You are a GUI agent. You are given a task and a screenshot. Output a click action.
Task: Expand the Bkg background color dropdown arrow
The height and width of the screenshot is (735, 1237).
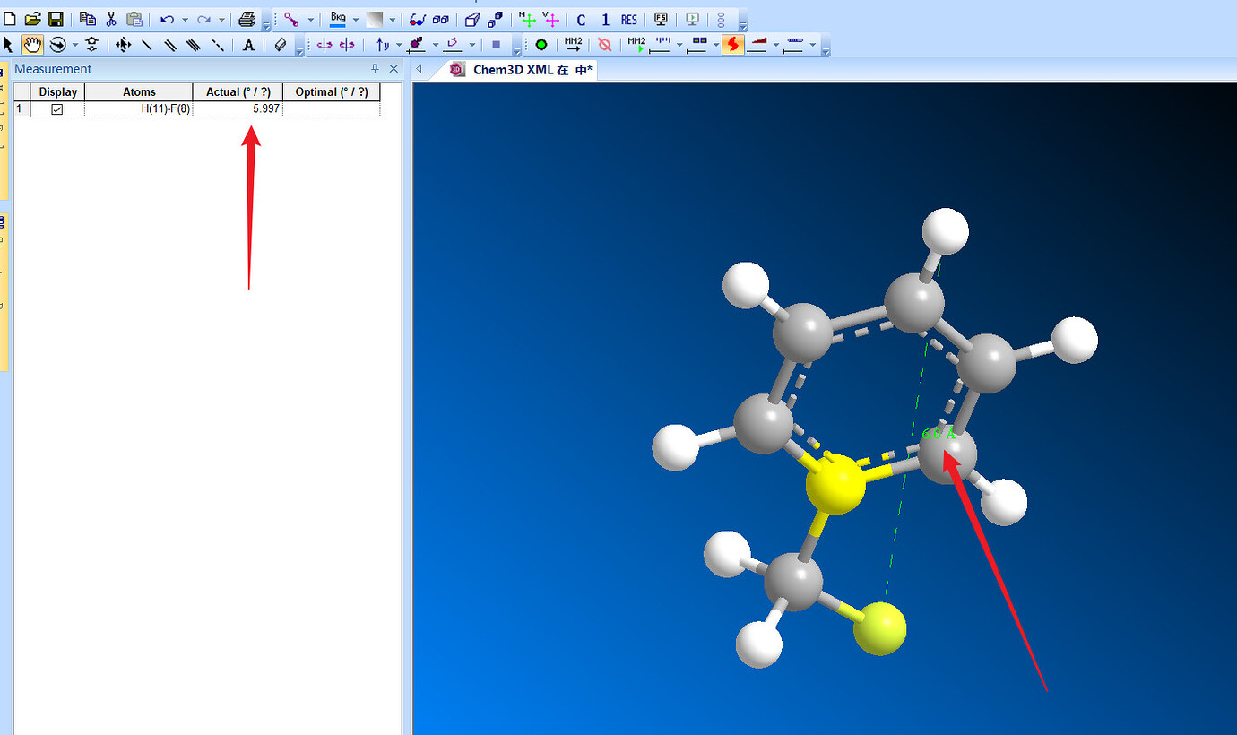pyautogui.click(x=356, y=20)
